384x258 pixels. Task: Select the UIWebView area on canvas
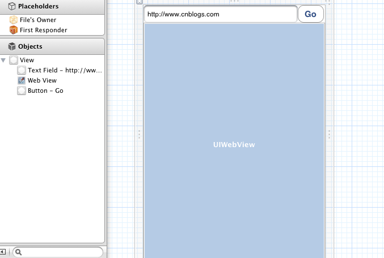[234, 141]
